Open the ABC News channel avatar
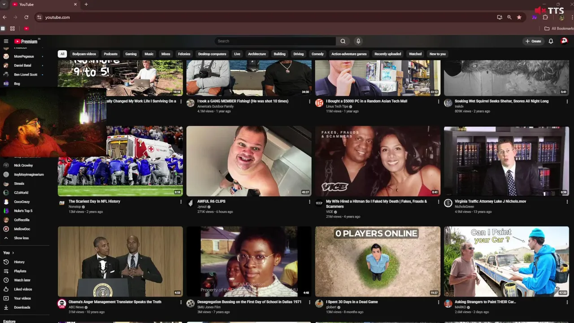Viewport: 574px width, 323px height. pyautogui.click(x=62, y=304)
